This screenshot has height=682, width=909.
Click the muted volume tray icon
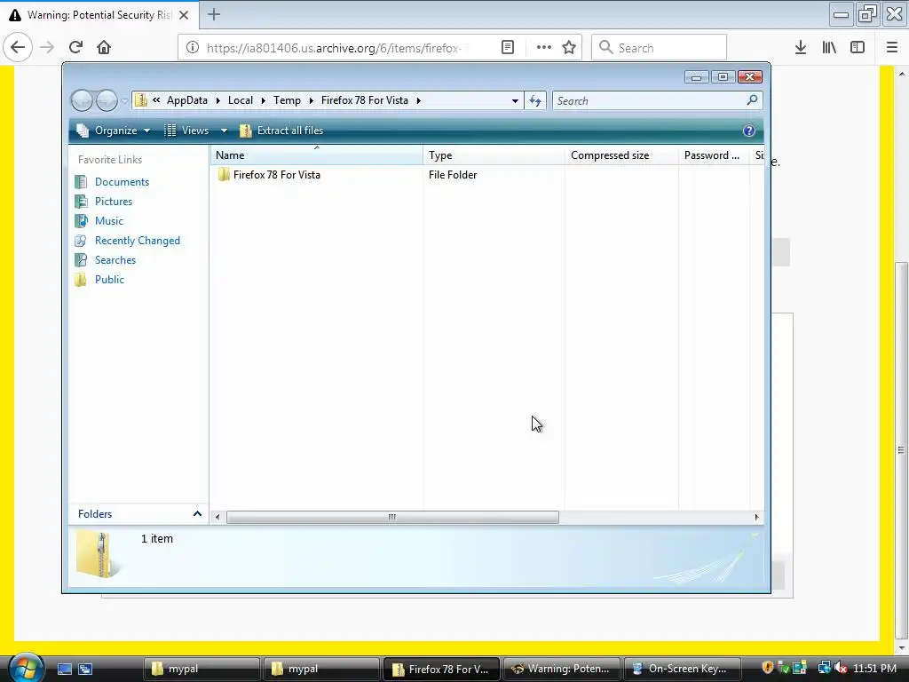841,668
